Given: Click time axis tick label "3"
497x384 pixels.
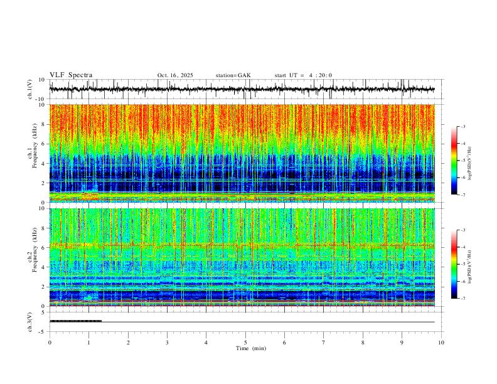Looking at the screenshot, I should coord(167,343).
